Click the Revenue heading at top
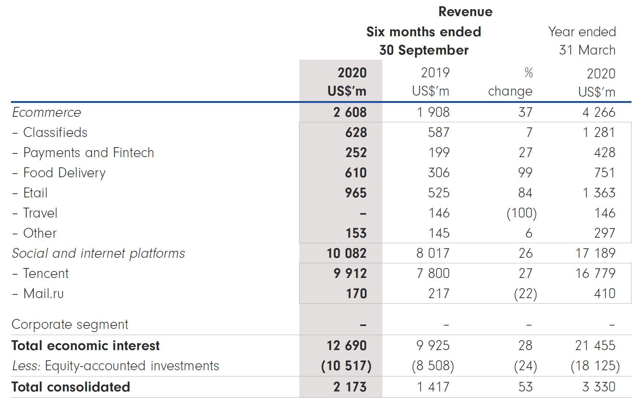The height and width of the screenshot is (405, 641). pos(465,12)
